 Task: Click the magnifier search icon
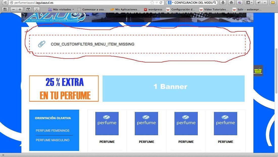pyautogui.click(x=215, y=3)
